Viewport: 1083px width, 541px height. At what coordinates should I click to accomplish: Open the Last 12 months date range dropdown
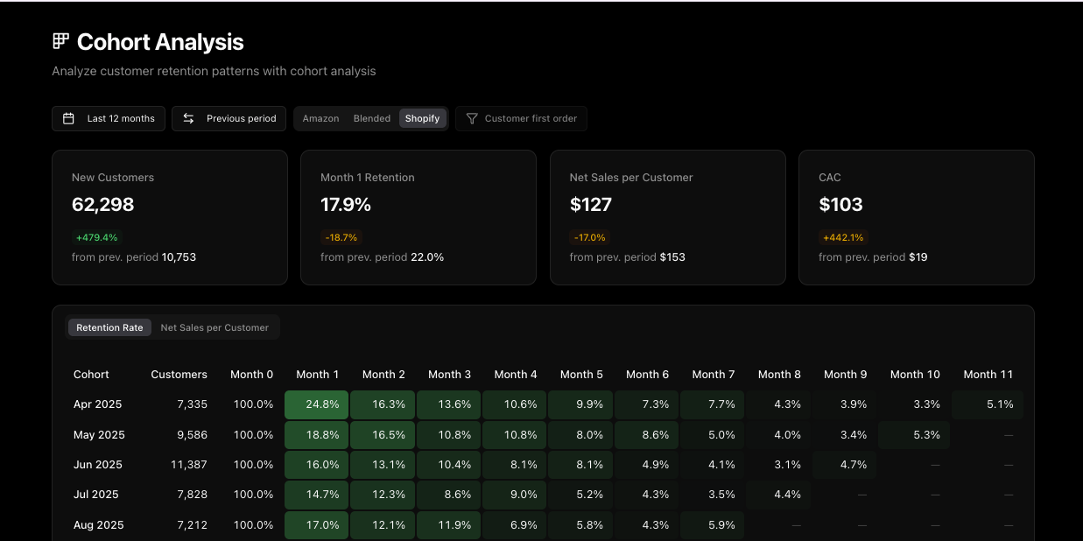[109, 118]
